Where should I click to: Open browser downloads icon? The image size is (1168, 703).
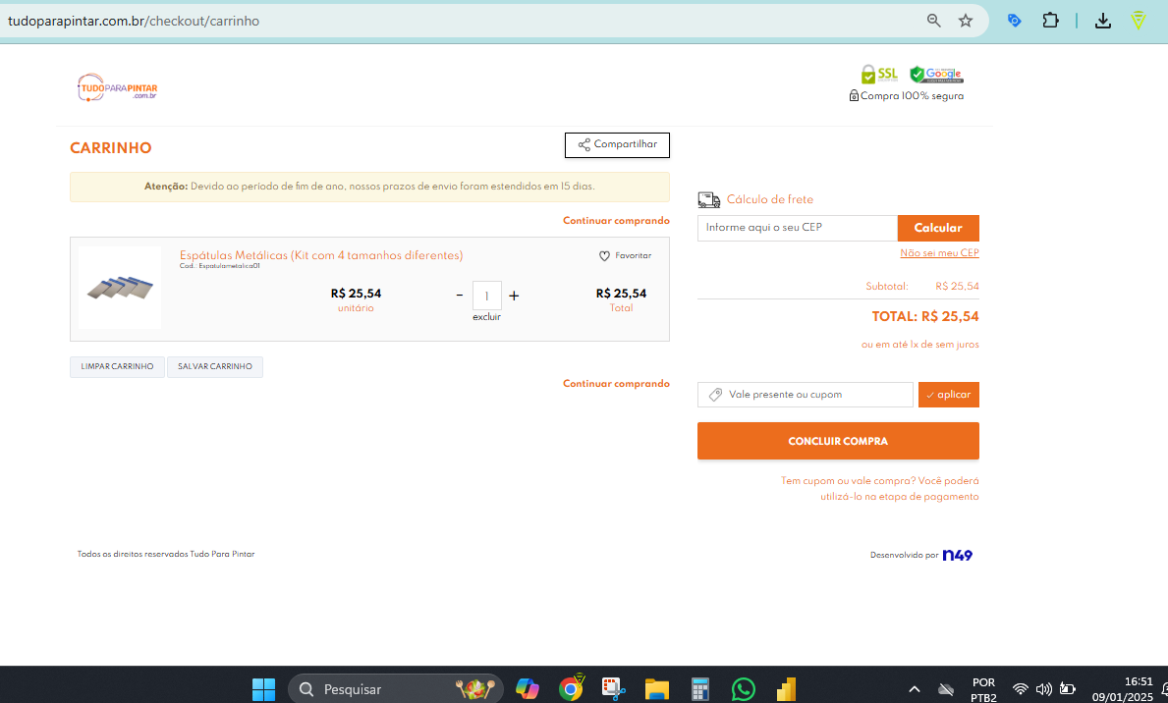coord(1103,21)
